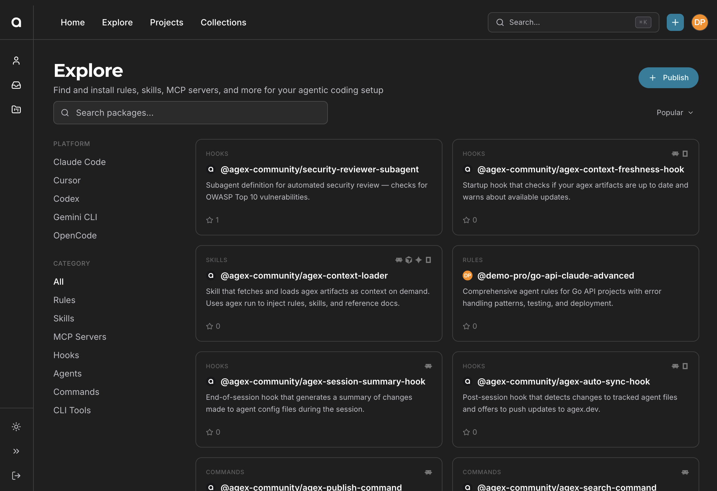Toggle light/dark theme with the sun icon
717x491 pixels.
(16, 427)
